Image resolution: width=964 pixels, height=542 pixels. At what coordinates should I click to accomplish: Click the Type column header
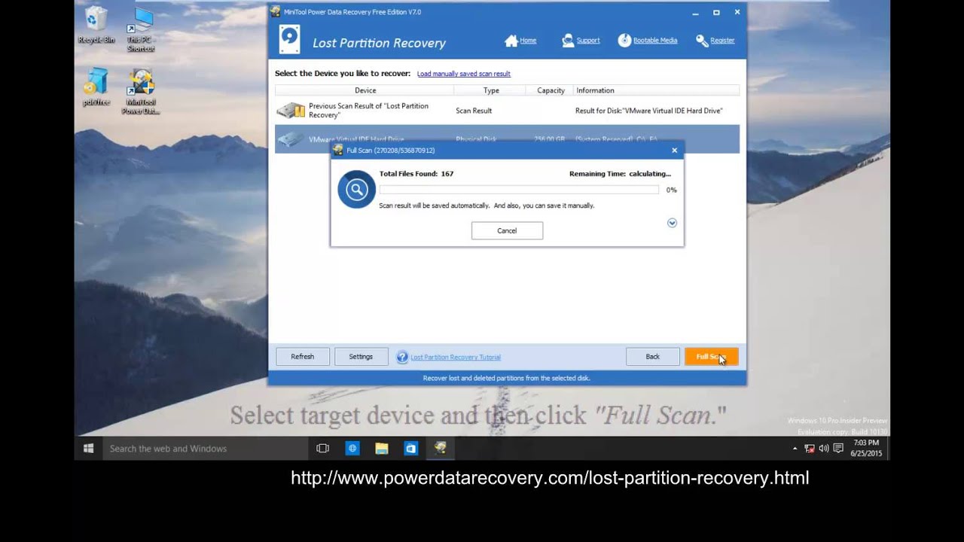pos(490,90)
